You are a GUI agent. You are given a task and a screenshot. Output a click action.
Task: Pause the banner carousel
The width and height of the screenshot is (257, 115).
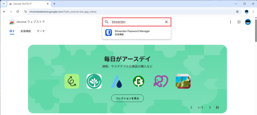point(217,107)
